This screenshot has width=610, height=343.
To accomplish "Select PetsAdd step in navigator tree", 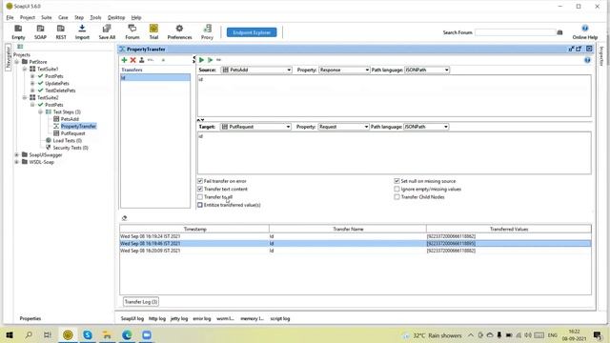I will point(70,119).
